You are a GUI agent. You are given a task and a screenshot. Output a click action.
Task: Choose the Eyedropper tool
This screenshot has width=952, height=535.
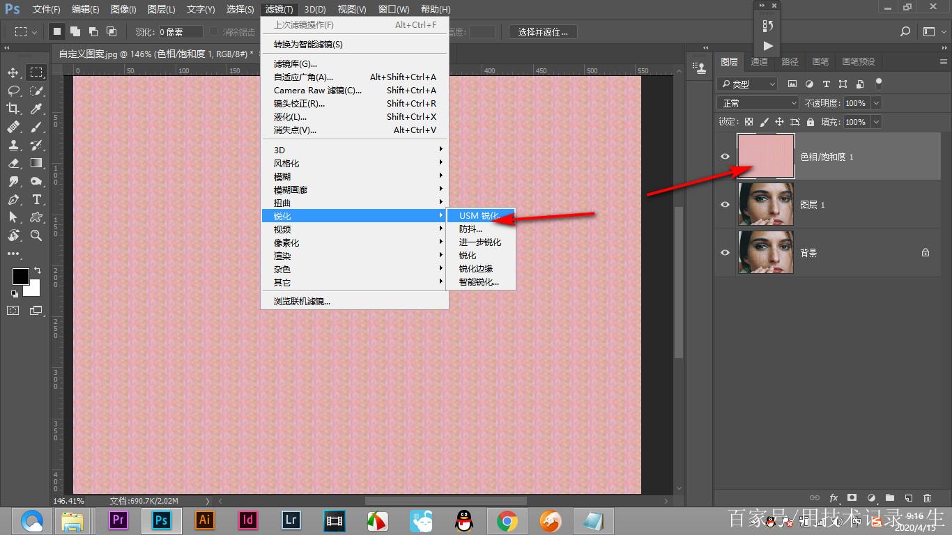pyautogui.click(x=36, y=109)
